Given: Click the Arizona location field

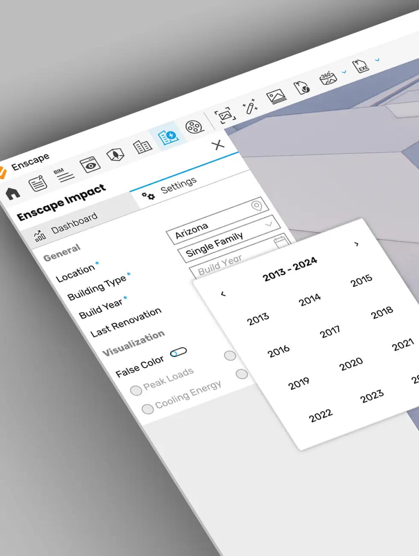Looking at the screenshot, I should tap(218, 221).
